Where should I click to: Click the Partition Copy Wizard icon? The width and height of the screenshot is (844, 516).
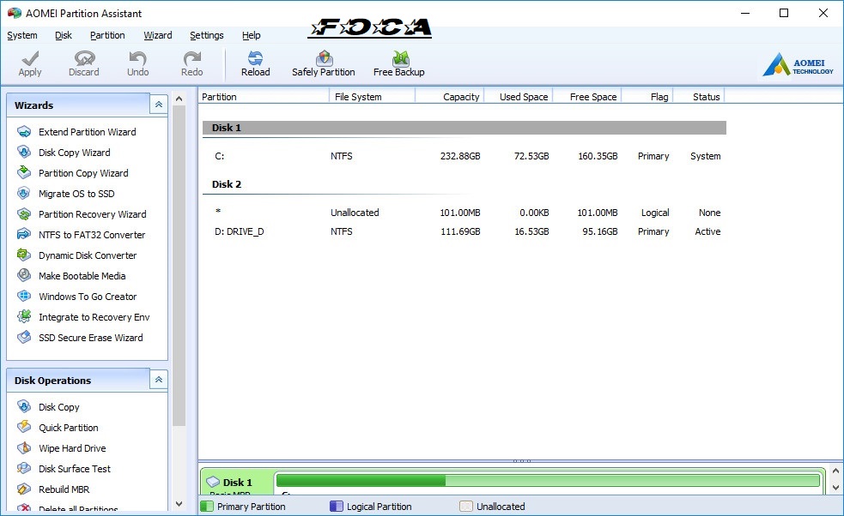tap(24, 172)
